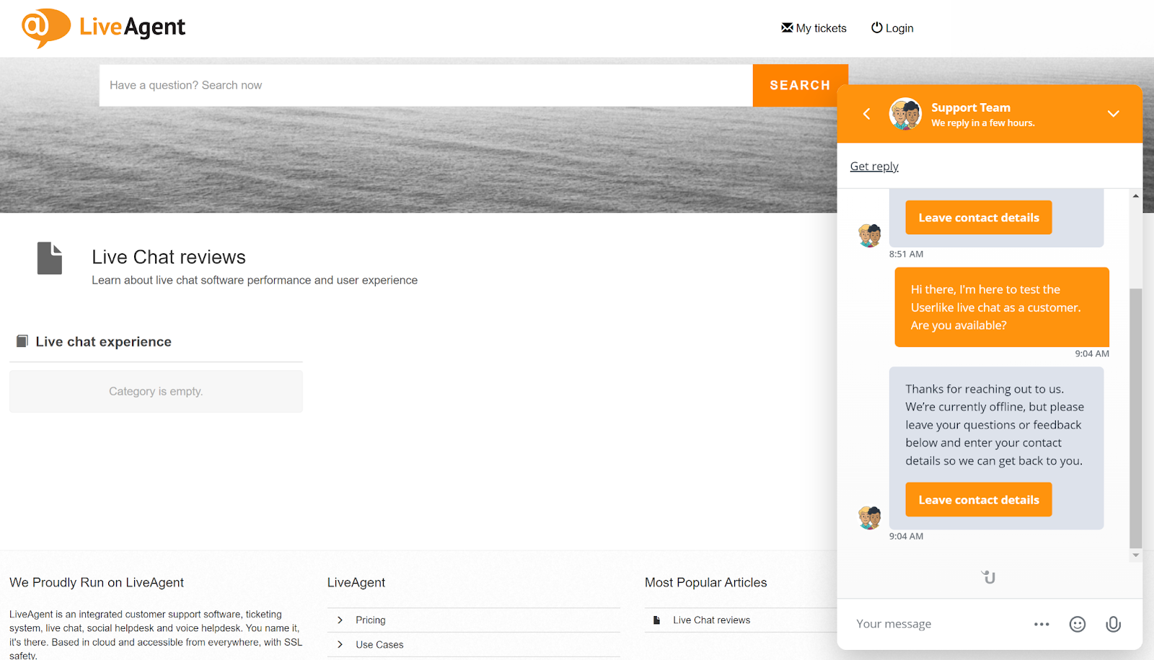Screen dimensions: 1154x660
Task: Click the bottom Leave contact details button
Action: [x=978, y=500]
